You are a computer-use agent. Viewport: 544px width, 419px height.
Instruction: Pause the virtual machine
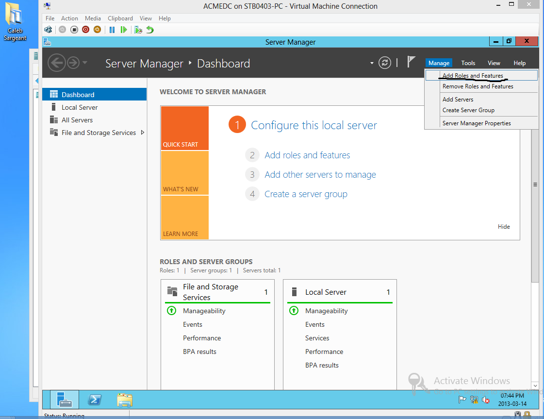pyautogui.click(x=112, y=30)
